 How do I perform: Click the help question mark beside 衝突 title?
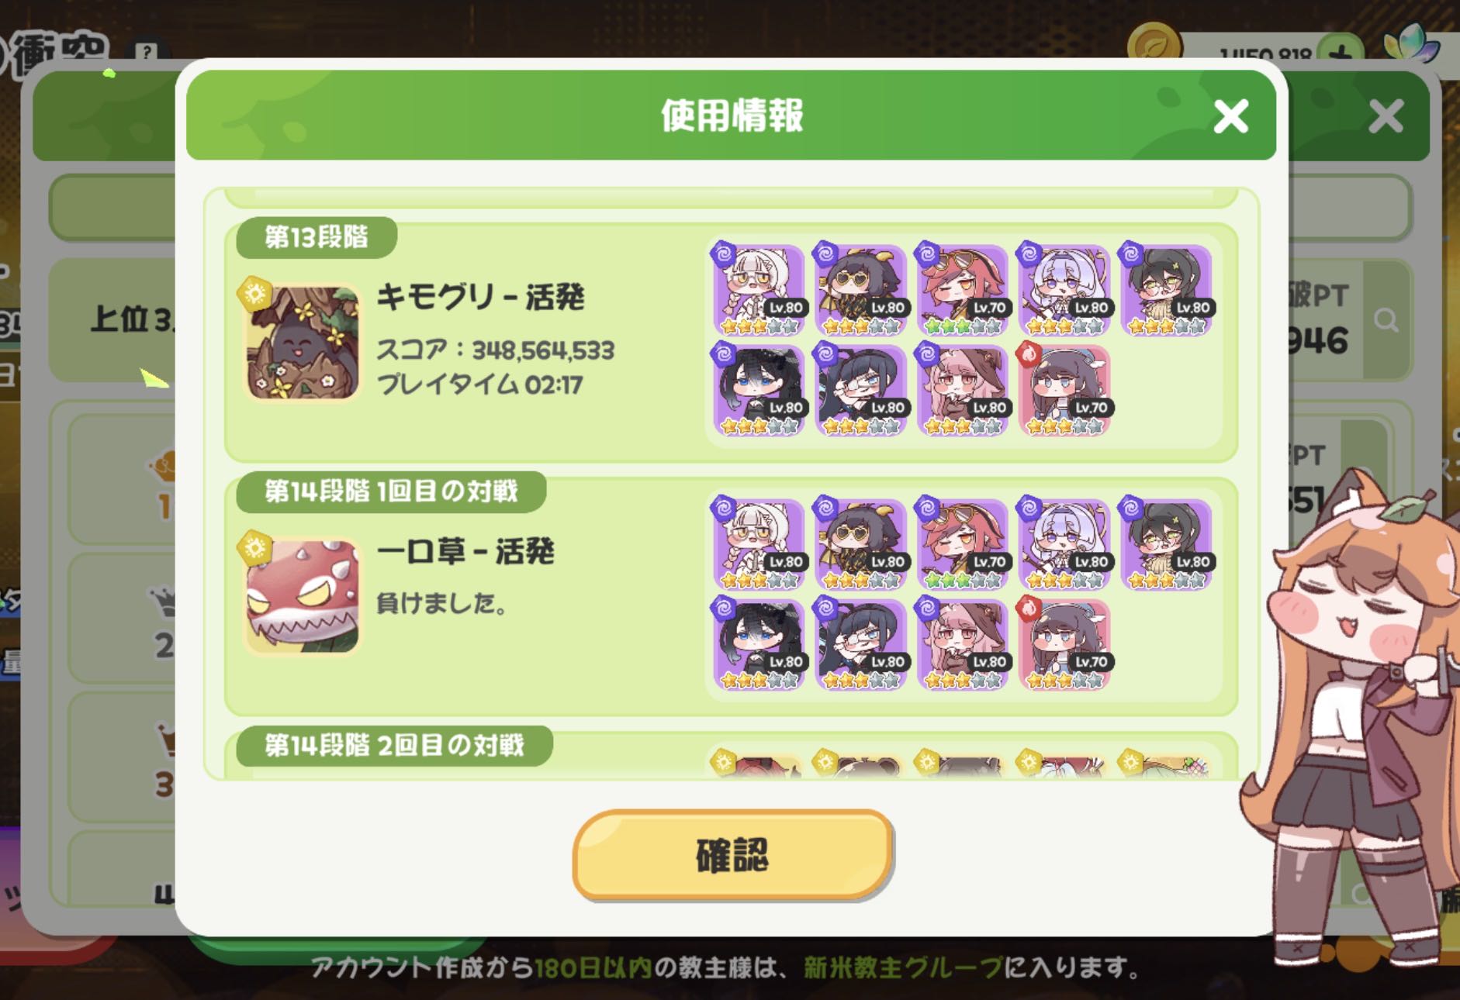click(x=145, y=52)
